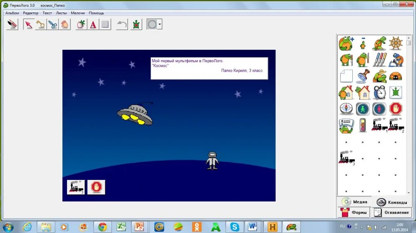Click the new turtle hatching egg icon

click(x=81, y=24)
